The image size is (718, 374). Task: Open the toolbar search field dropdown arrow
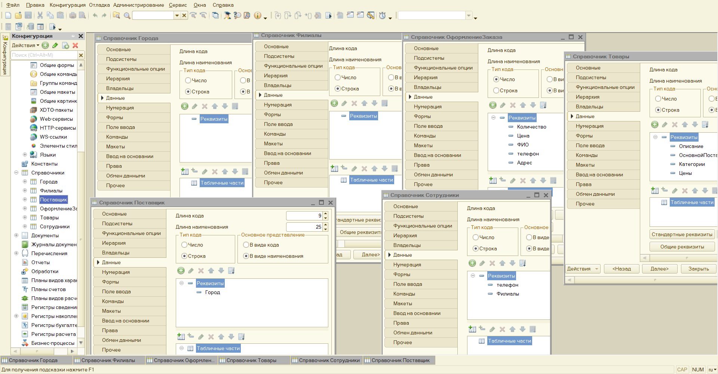click(x=177, y=15)
